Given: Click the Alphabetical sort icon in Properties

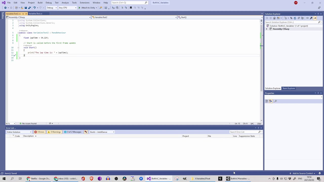Looking at the screenshot, I should pyautogui.click(x=271, y=101).
